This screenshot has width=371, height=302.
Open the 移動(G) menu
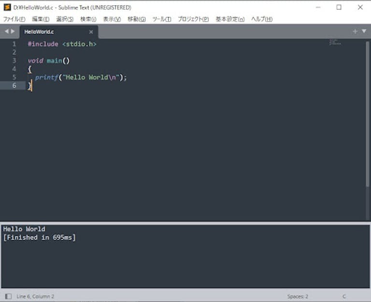(137, 19)
